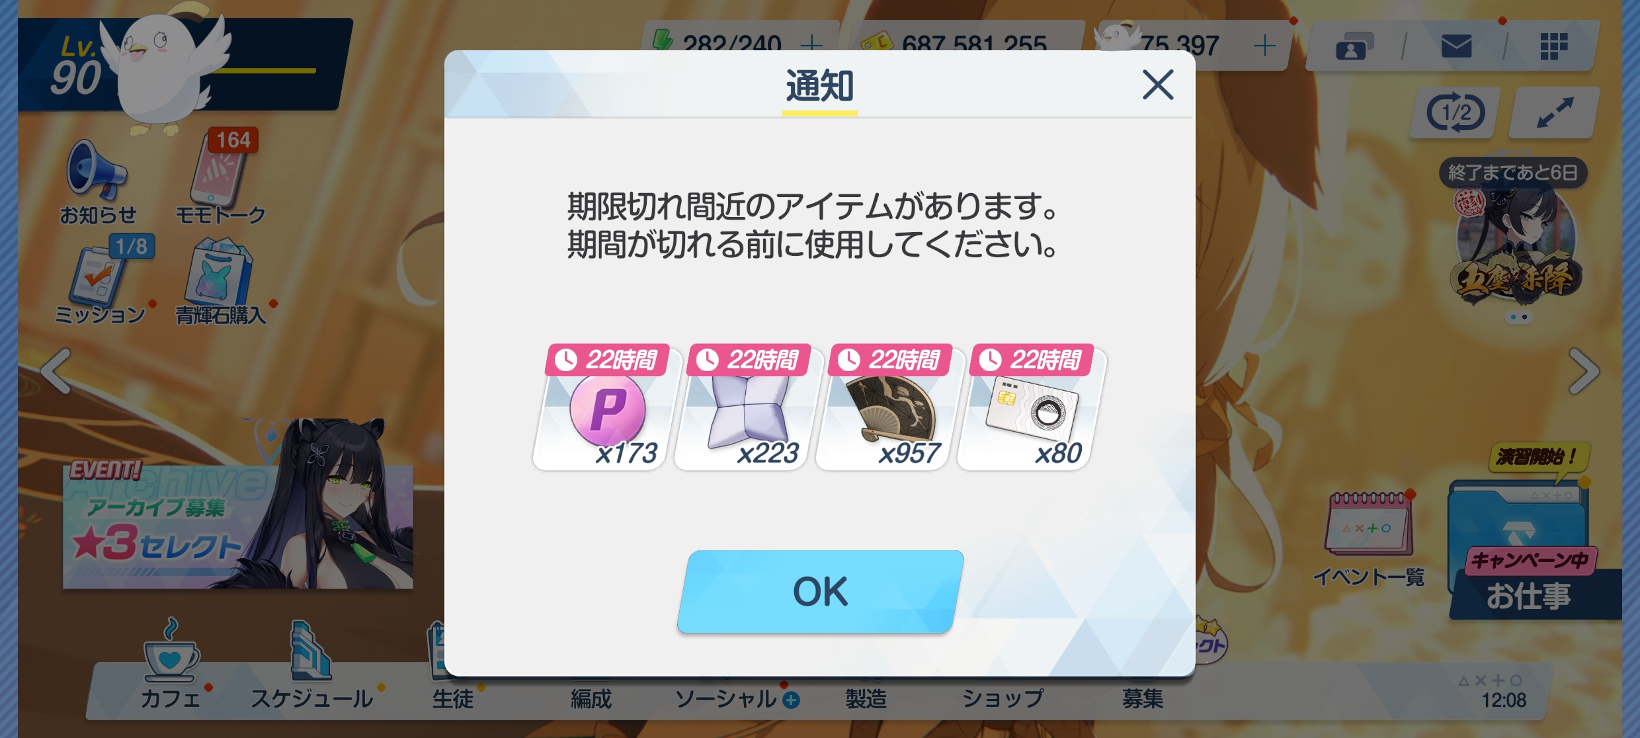Select the ショップ menu item
1640x738 pixels.
[x=1003, y=698]
